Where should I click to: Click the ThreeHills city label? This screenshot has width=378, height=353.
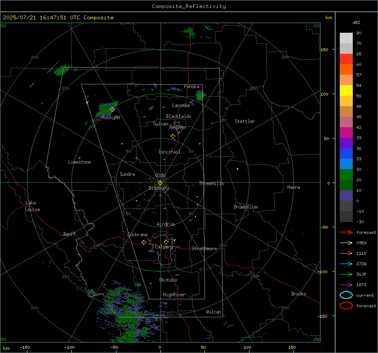pyautogui.click(x=211, y=183)
